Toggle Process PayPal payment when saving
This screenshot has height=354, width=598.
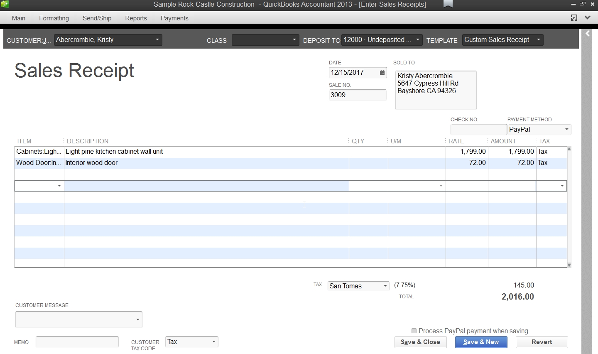[414, 331]
